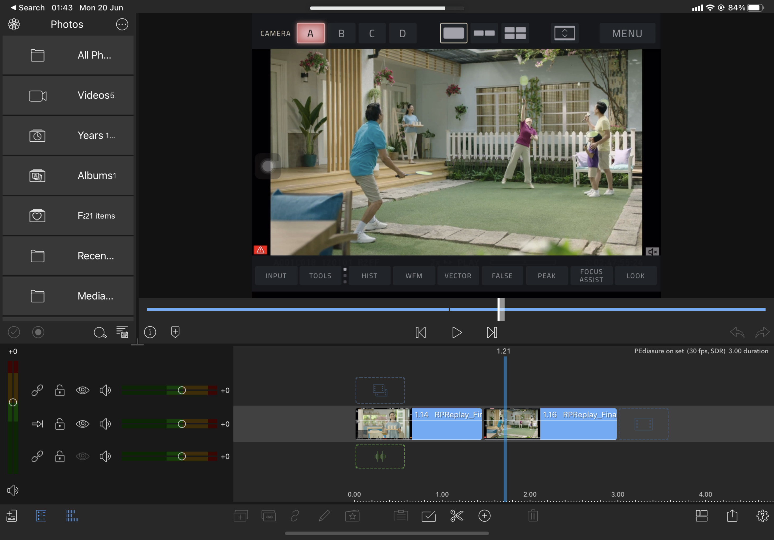Jump to the next edit

[x=492, y=332]
